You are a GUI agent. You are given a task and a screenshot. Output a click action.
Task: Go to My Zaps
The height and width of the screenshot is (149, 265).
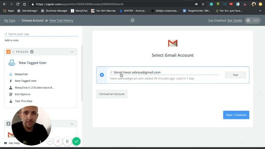pos(10,20)
